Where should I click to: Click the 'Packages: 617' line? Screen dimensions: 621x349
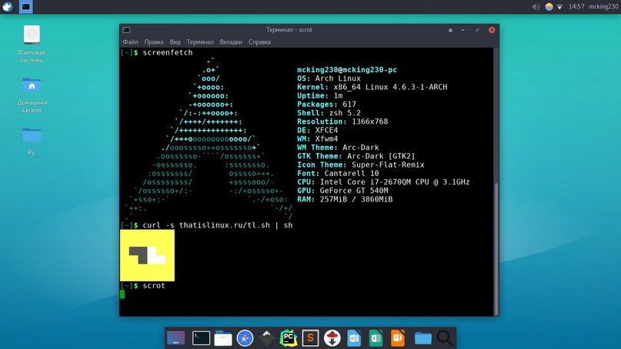(x=326, y=105)
